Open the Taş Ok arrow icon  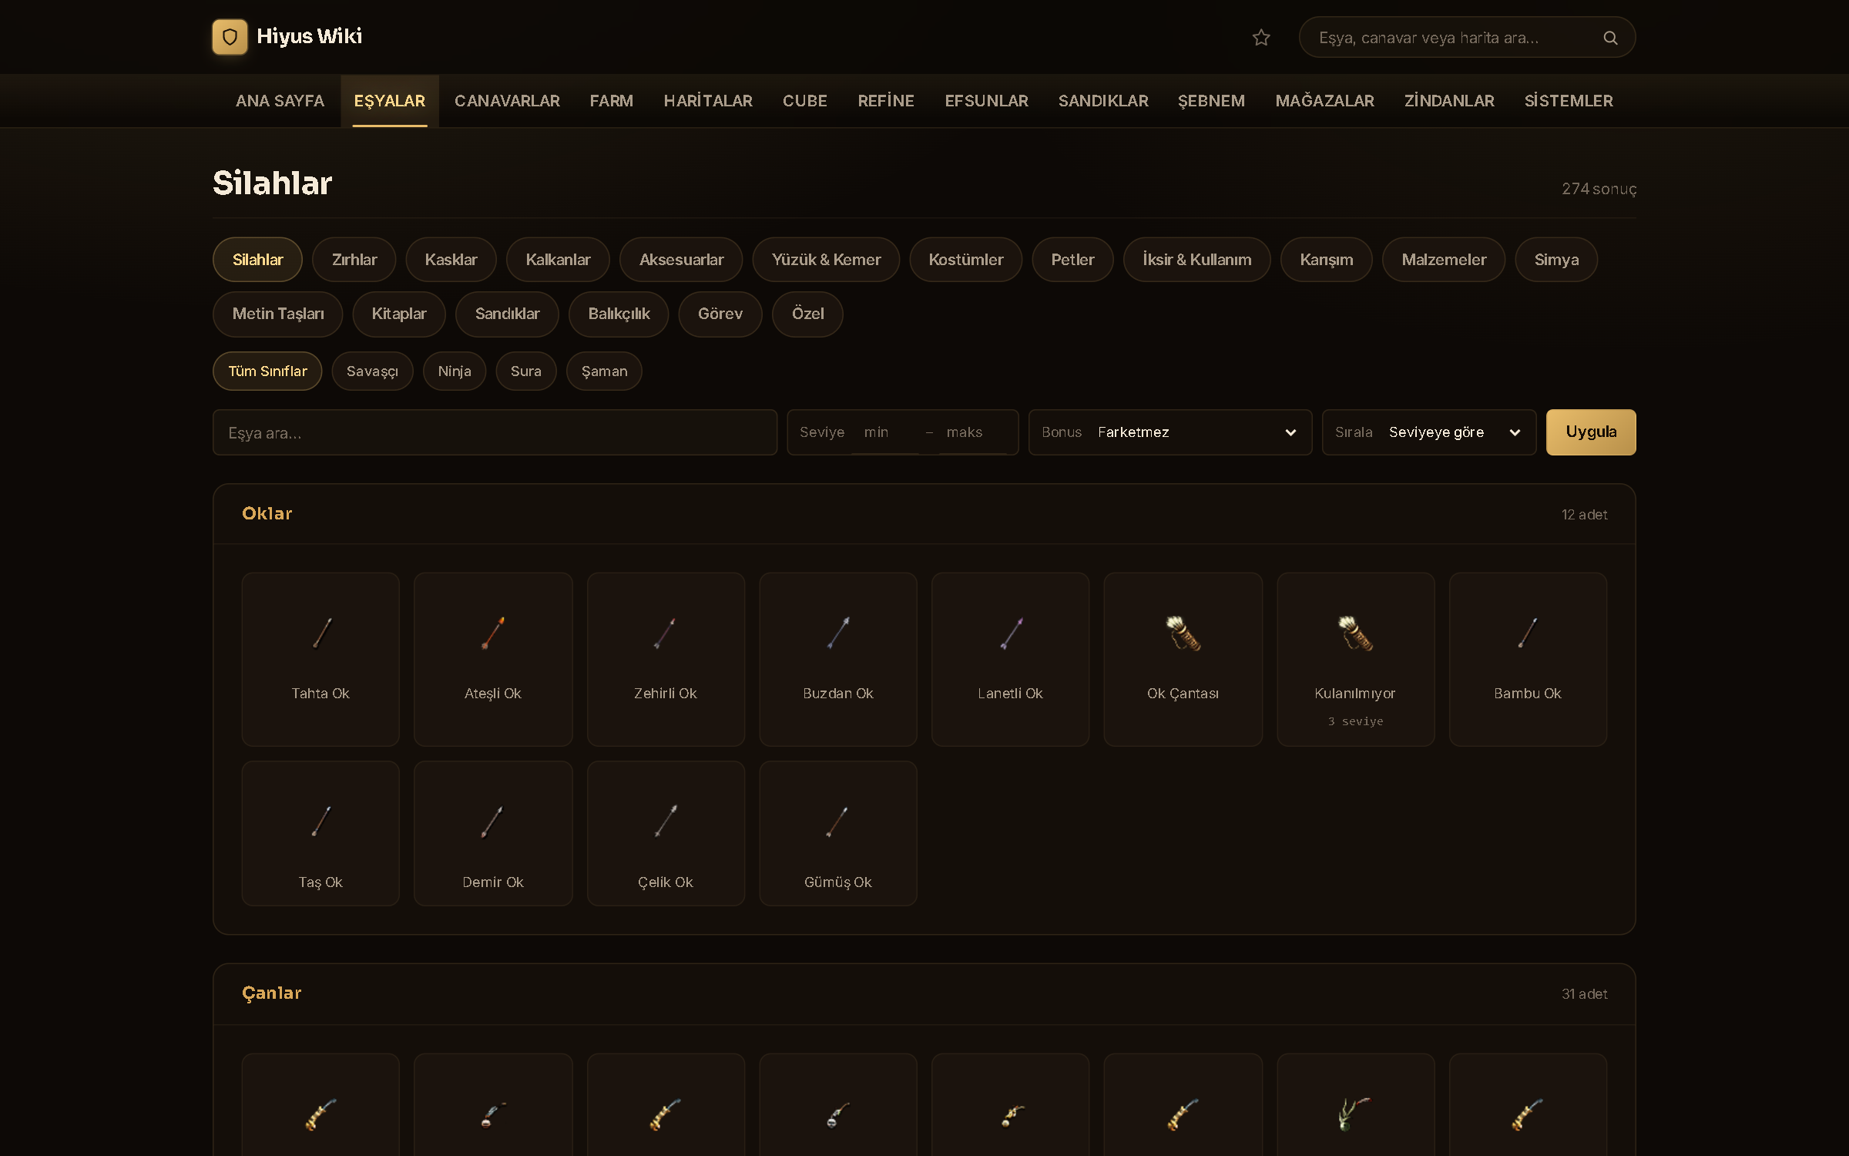point(320,822)
